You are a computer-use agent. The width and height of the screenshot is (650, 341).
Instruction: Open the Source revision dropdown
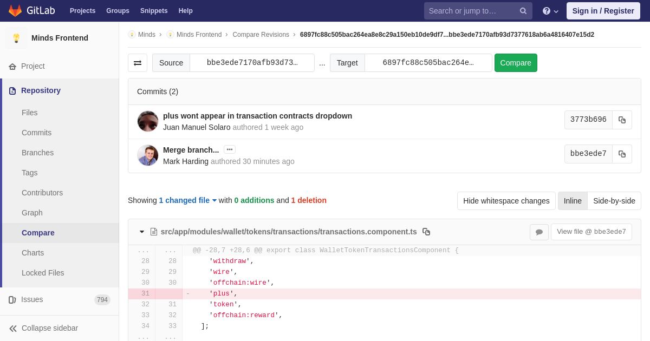252,63
